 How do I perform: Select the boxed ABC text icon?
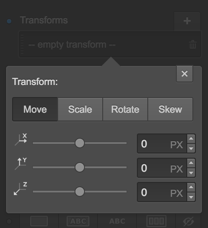pyautogui.click(x=78, y=221)
